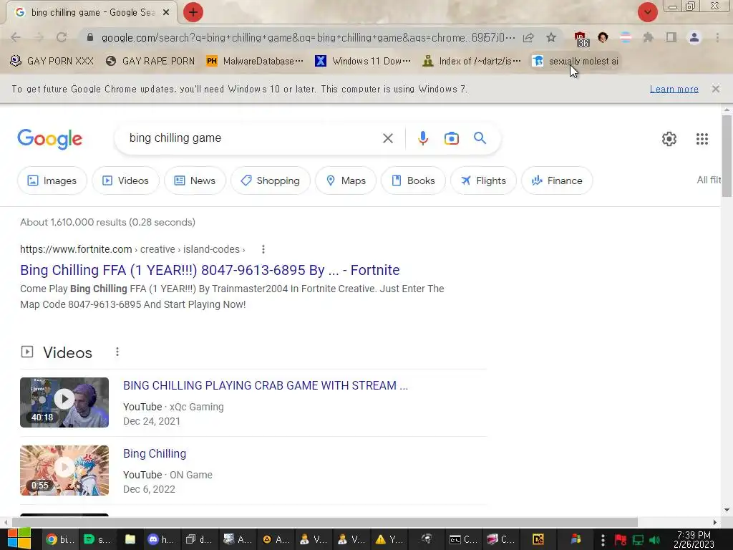Click the horizontal page scrollbar
Image resolution: width=733 pixels, height=550 pixels.
[x=325, y=522]
